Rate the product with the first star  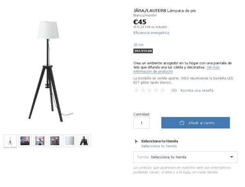[136, 90]
